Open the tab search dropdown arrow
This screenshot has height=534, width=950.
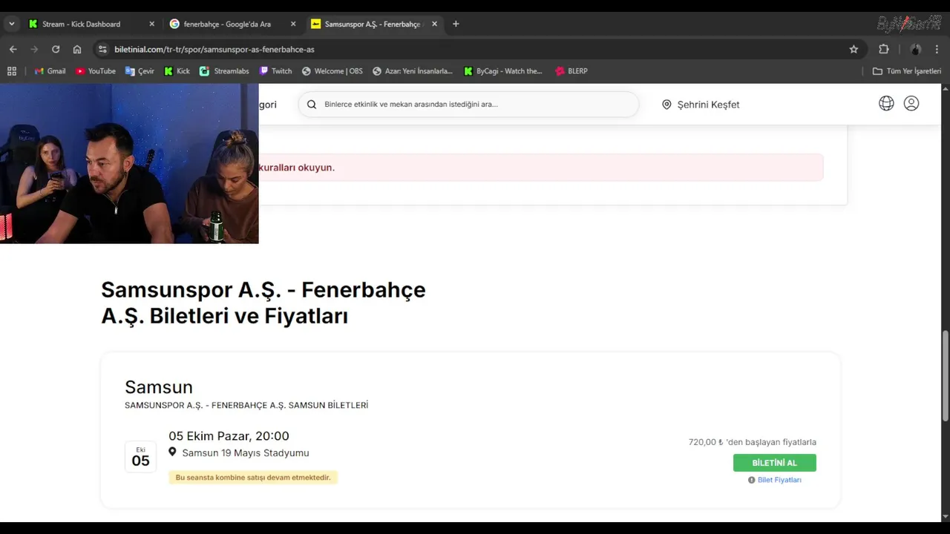pyautogui.click(x=11, y=24)
